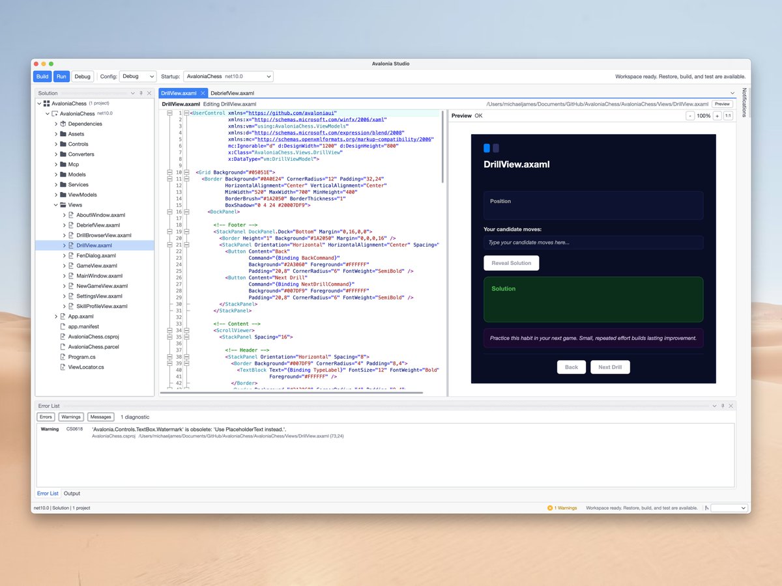
Task: Click the AboutWindow.axaml file icon
Action: point(72,215)
